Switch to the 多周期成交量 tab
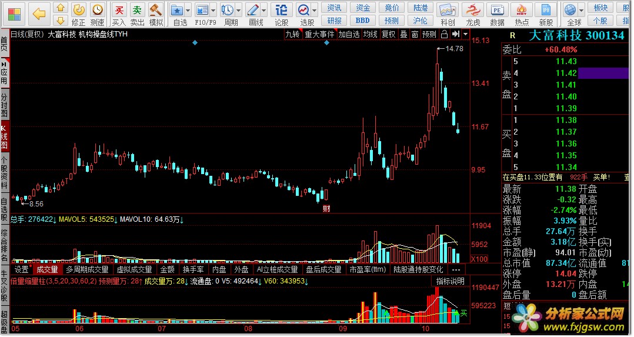Image resolution: width=634 pixels, height=337 pixels. tap(87, 269)
